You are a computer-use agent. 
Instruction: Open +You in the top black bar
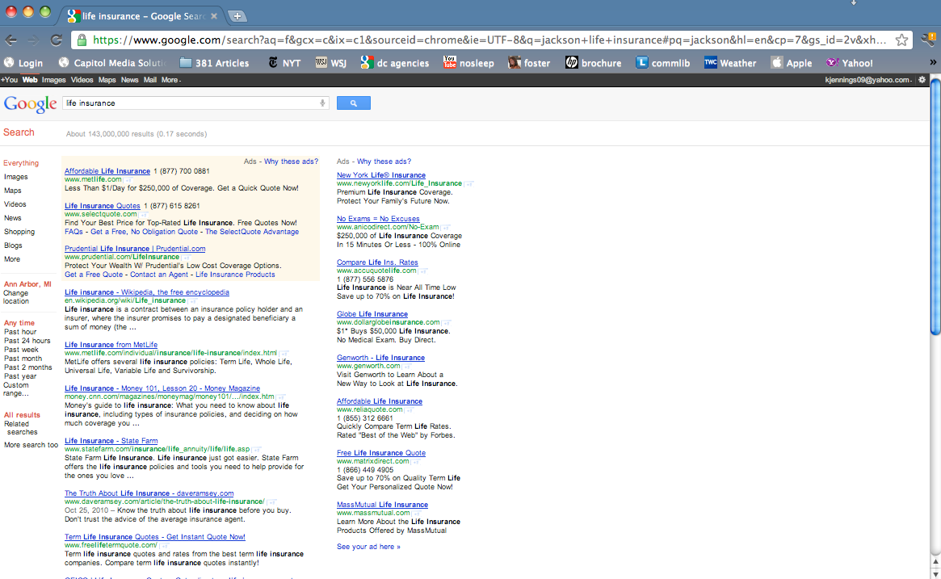point(10,80)
